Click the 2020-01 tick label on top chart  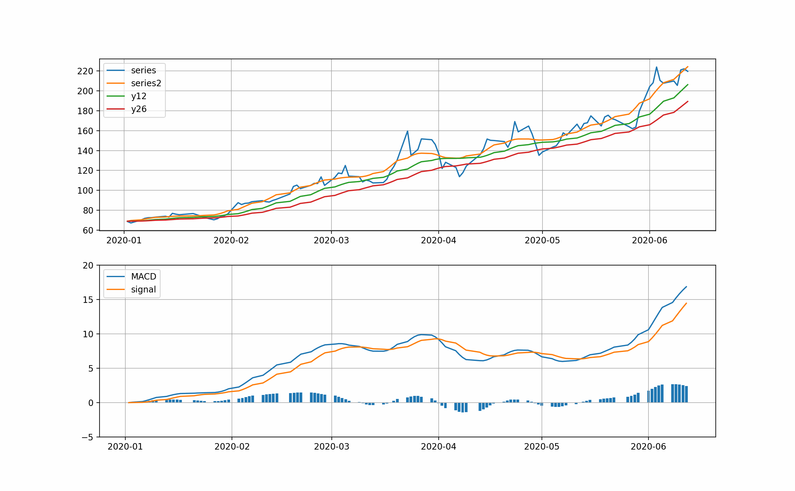tap(124, 241)
